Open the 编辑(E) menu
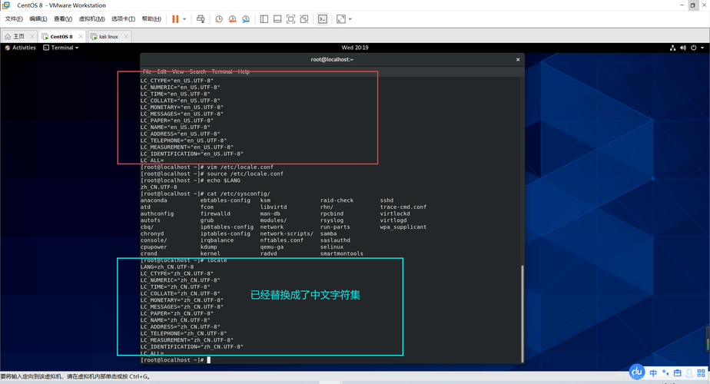710x384 pixels. [38, 19]
